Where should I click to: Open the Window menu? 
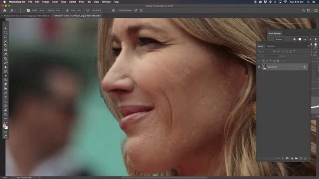(106, 2)
